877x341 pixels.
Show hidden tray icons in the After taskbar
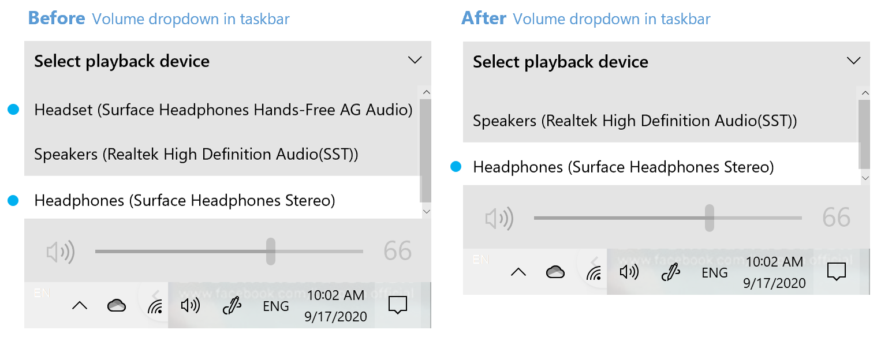click(x=518, y=272)
